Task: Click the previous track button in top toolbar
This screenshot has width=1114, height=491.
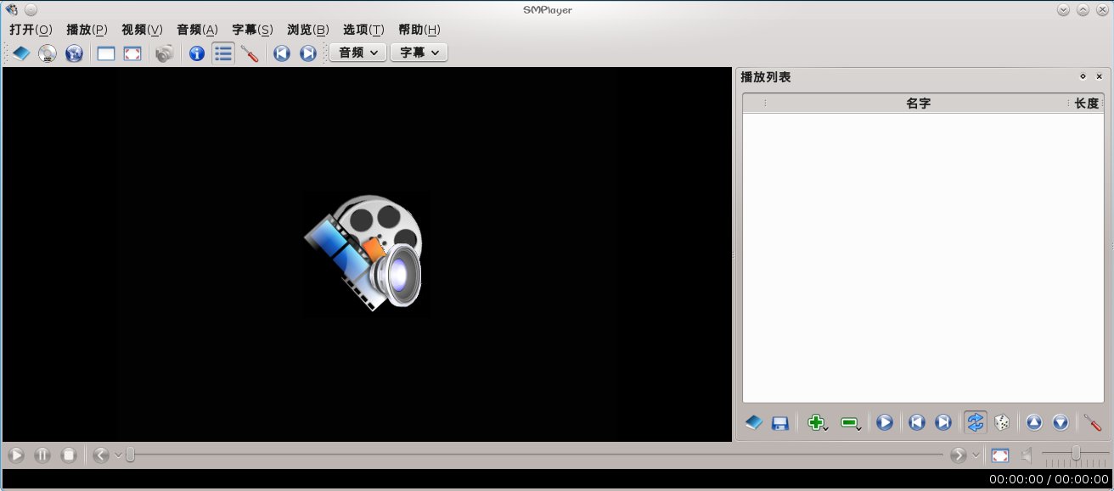Action: (x=282, y=53)
